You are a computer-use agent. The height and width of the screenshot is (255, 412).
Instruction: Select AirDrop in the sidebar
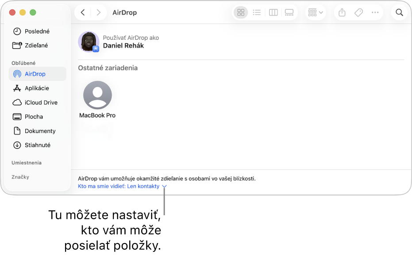coord(37,74)
